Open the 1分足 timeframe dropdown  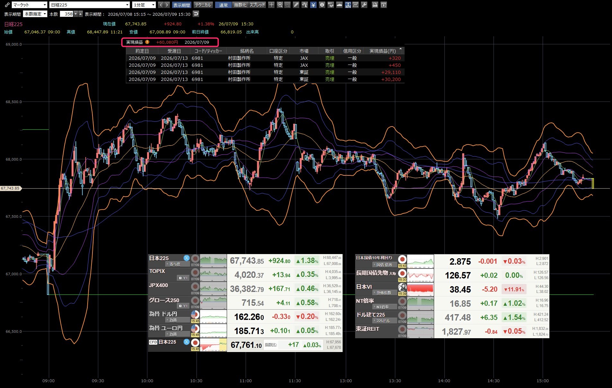pos(144,5)
